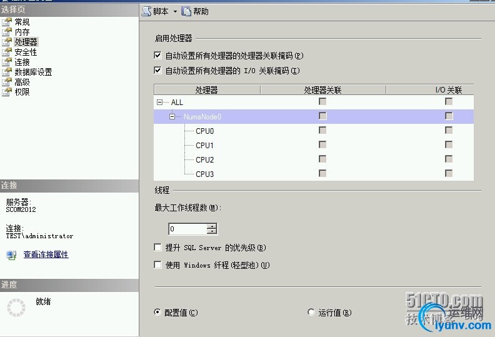Viewport: 495px width, 337px height.
Task: Go to the 数据库设置 page
Action: (x=34, y=72)
